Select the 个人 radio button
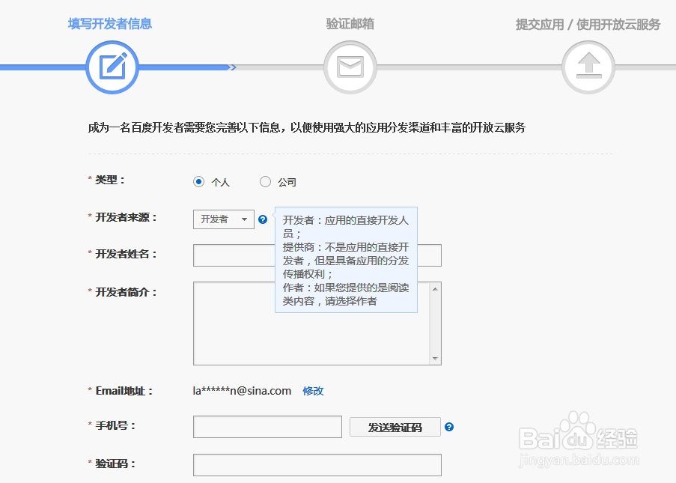 click(198, 181)
